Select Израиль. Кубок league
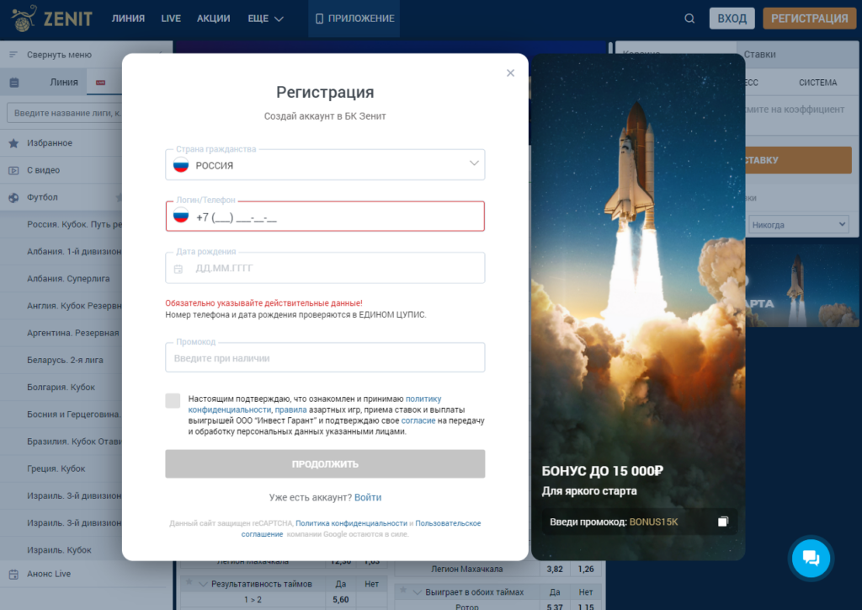Screen dimensions: 862x610 point(59,550)
